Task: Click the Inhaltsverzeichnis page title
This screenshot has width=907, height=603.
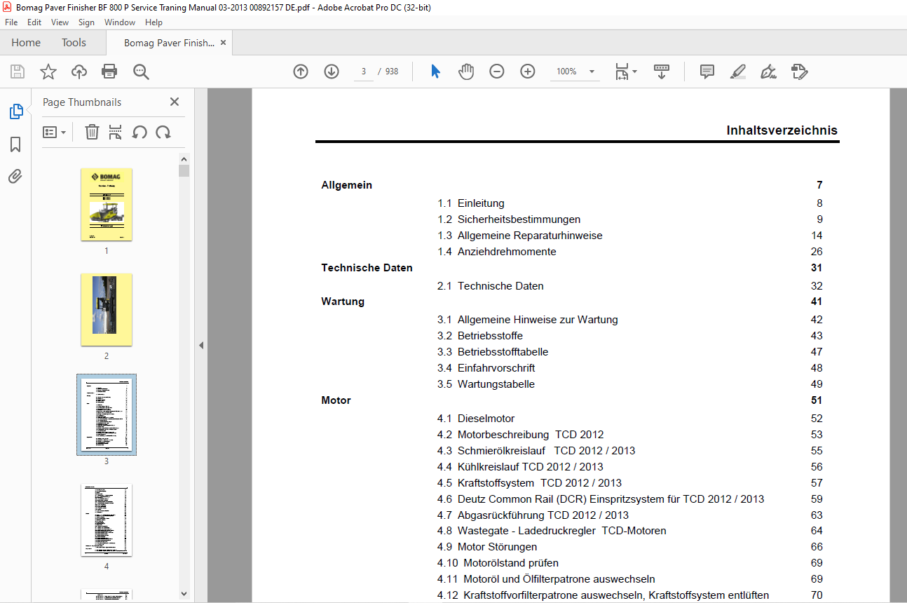Action: (x=782, y=130)
